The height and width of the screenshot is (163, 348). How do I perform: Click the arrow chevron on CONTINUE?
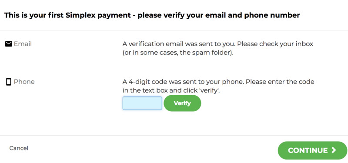point(334,150)
